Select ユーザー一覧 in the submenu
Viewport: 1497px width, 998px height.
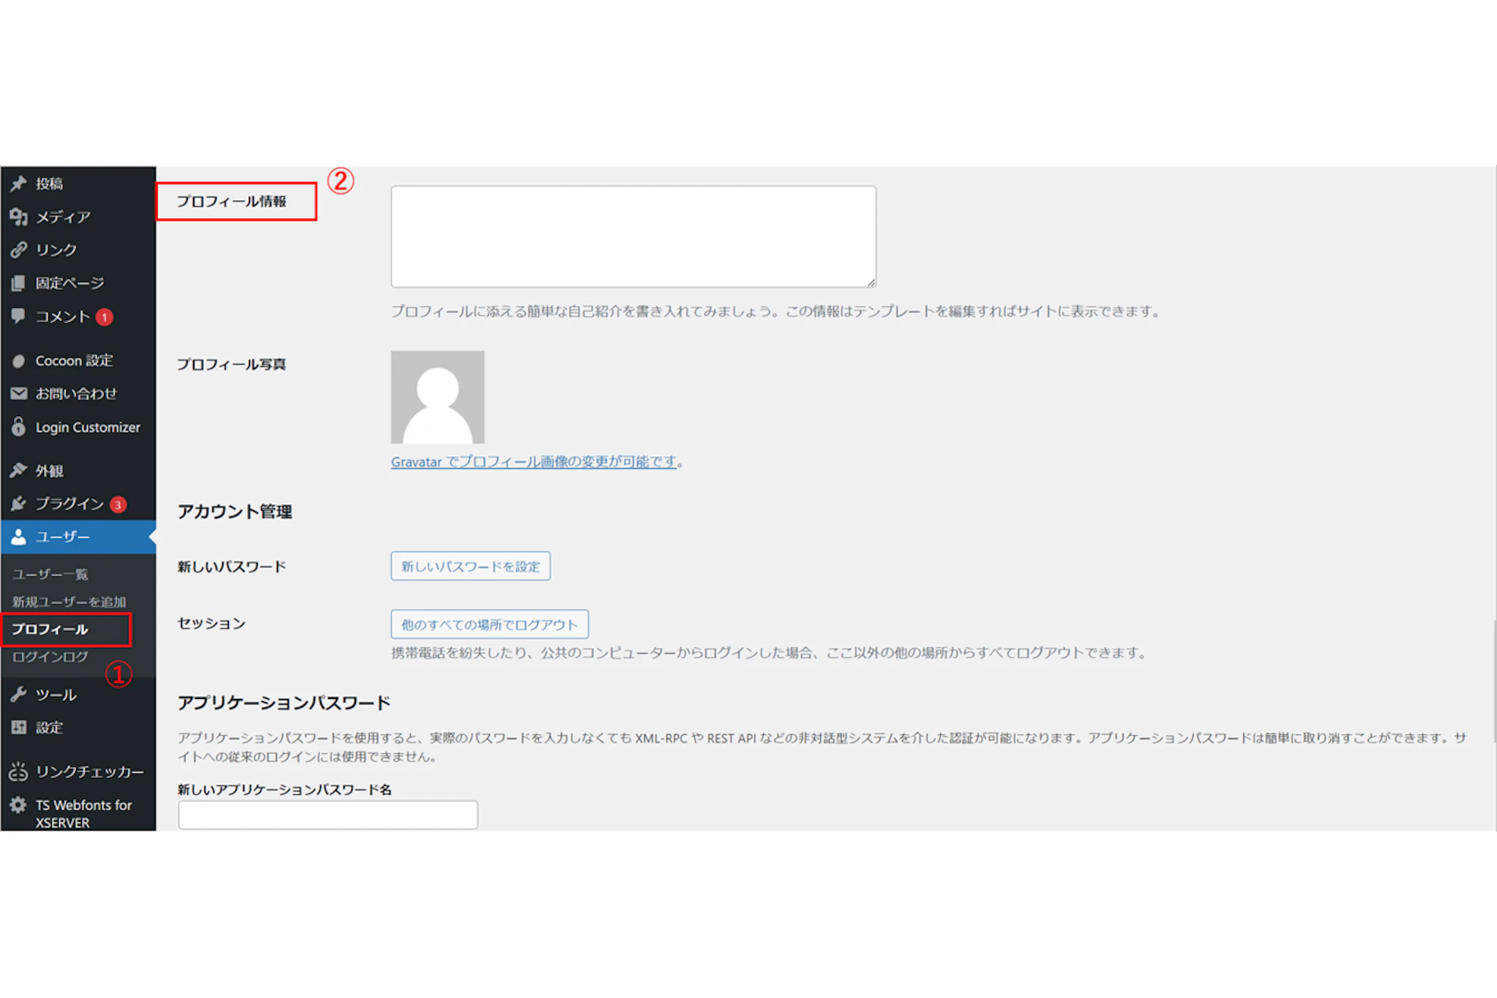(50, 575)
